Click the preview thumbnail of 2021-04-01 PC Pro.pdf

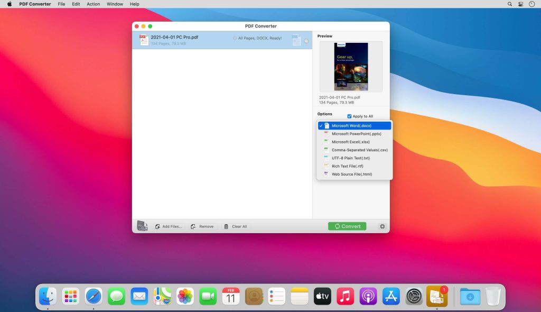coord(351,66)
